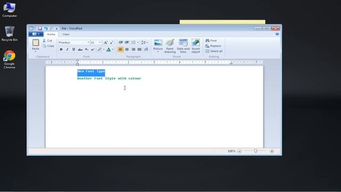
Task: Open Find dialog
Action: 211,41
